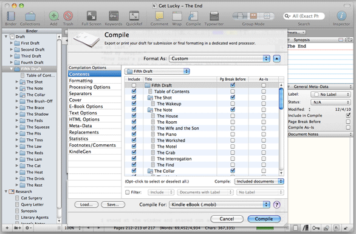Select the scrivenings Group Mode icon
Viewport: 356px width, 234px height.
[x=240, y=16]
